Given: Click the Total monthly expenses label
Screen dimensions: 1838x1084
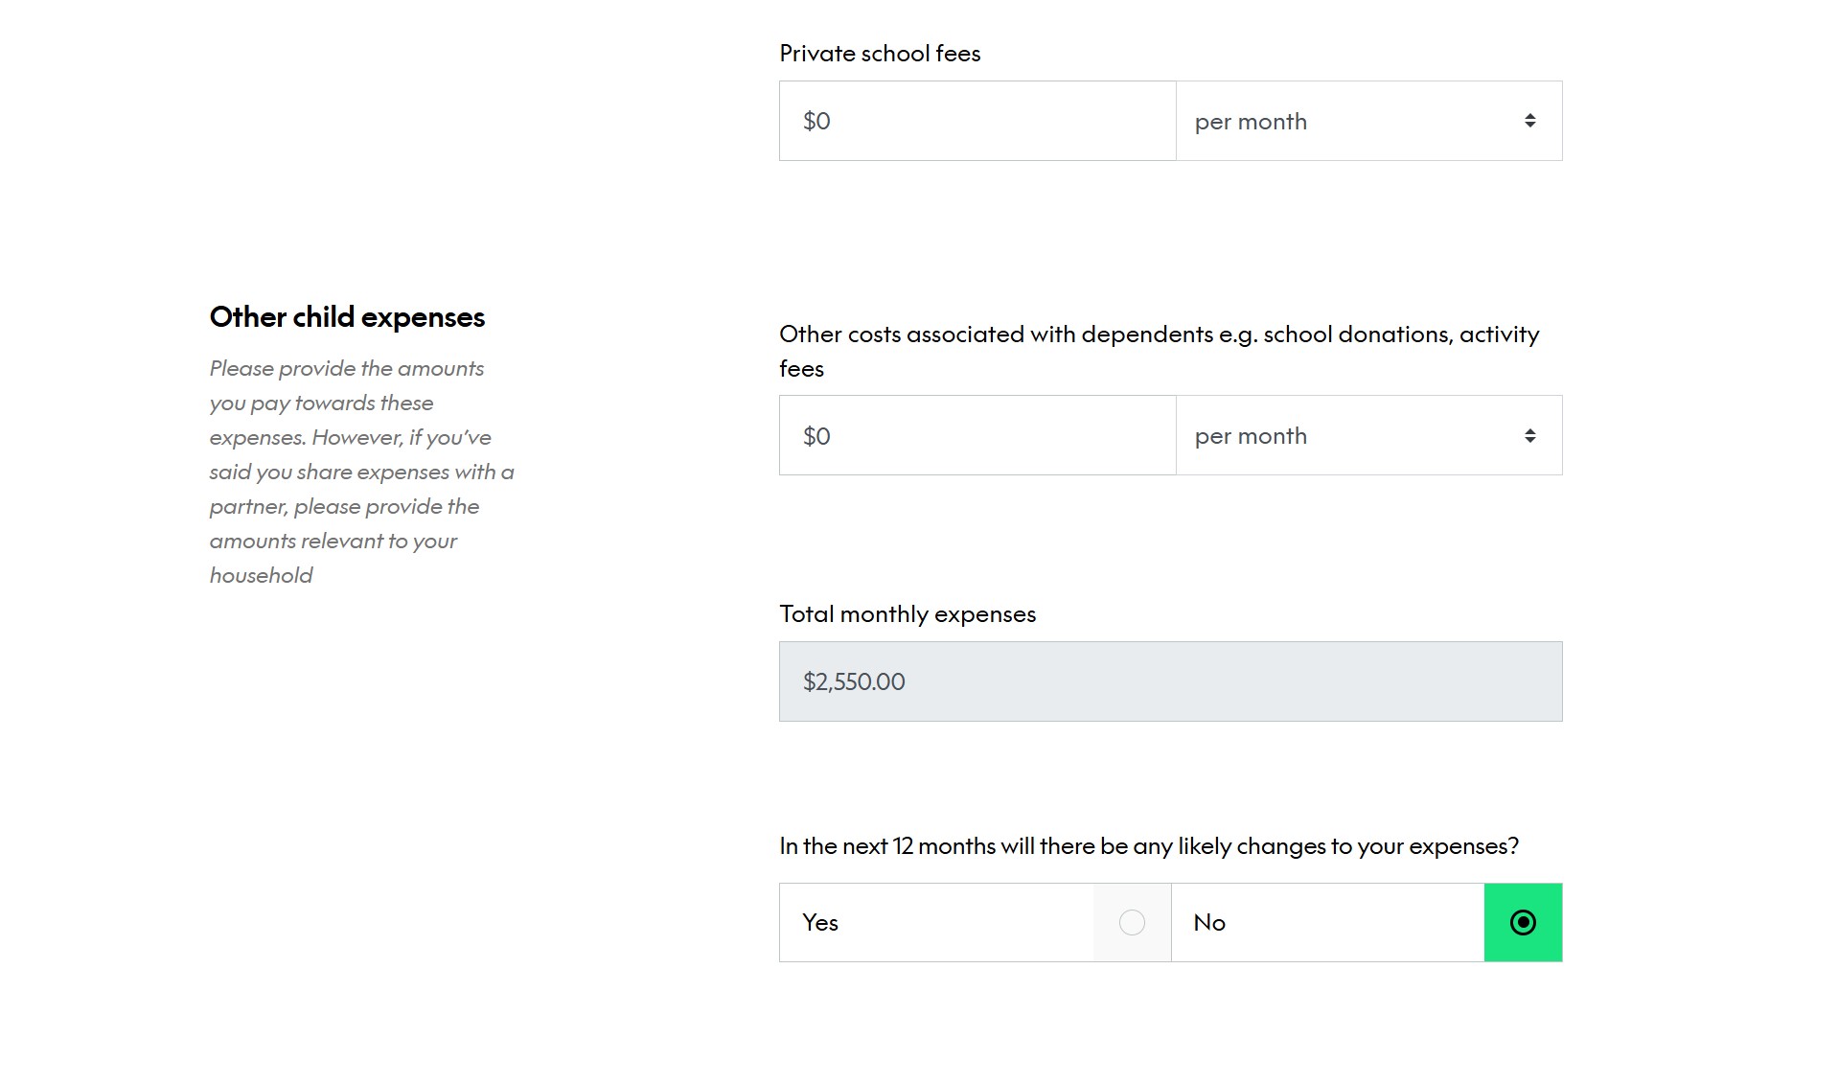Looking at the screenshot, I should pos(908,614).
